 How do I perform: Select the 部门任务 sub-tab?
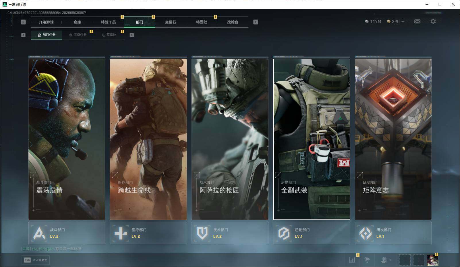click(47, 35)
